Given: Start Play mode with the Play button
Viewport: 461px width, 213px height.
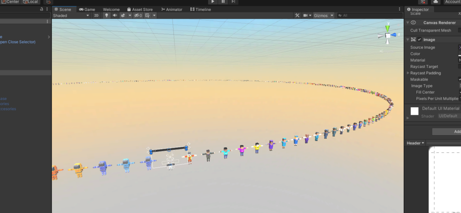Looking at the screenshot, I should [212, 2].
